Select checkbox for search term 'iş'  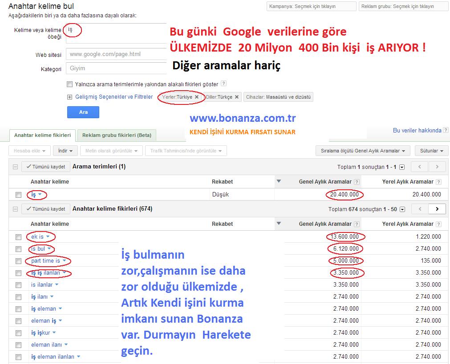click(x=19, y=195)
